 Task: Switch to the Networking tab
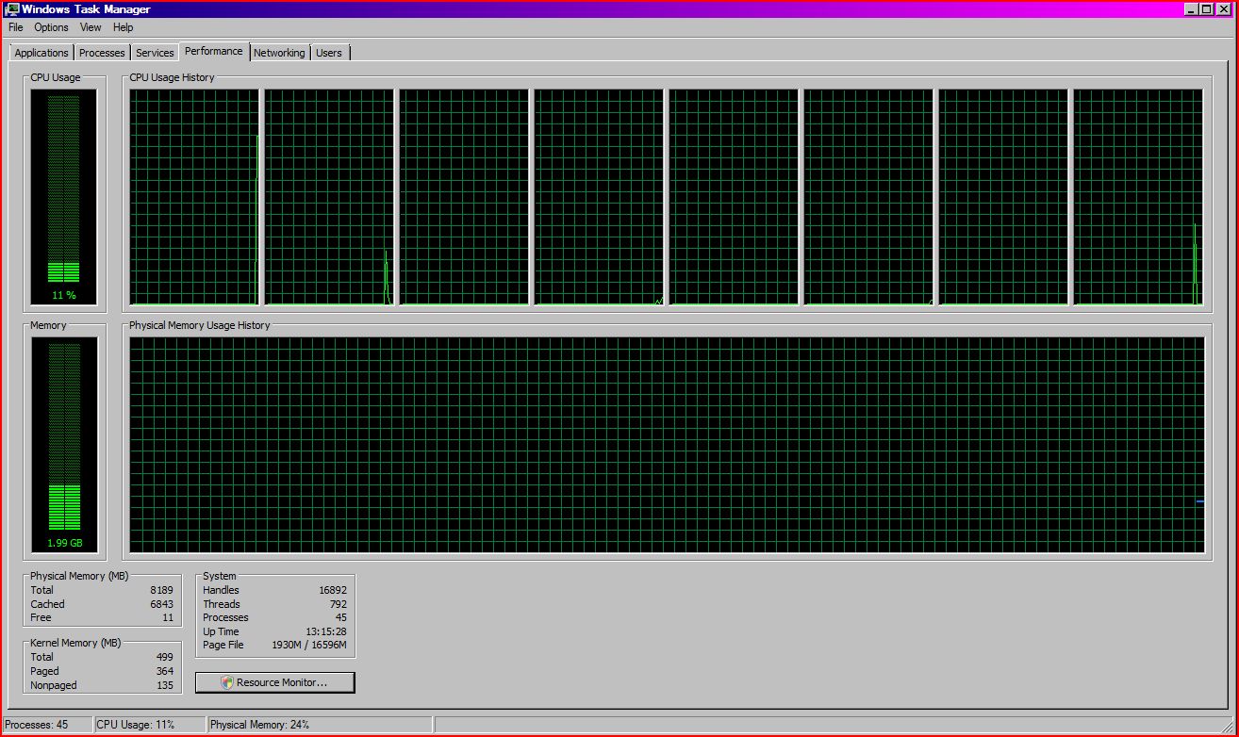click(x=279, y=53)
